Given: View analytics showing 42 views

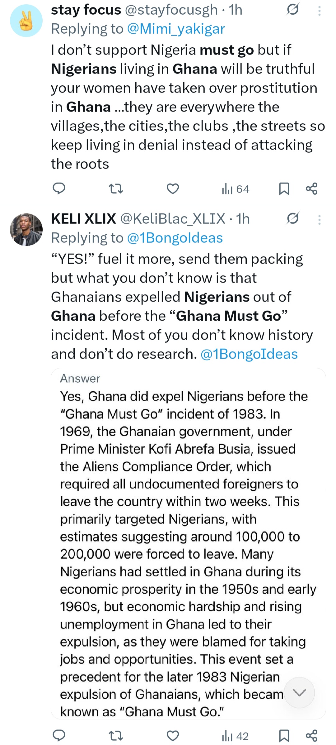Looking at the screenshot, I should (236, 736).
